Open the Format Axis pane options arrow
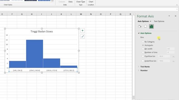 (169, 16)
